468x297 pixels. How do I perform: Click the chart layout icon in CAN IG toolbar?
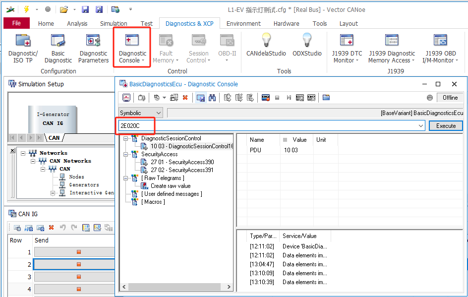tap(97, 228)
